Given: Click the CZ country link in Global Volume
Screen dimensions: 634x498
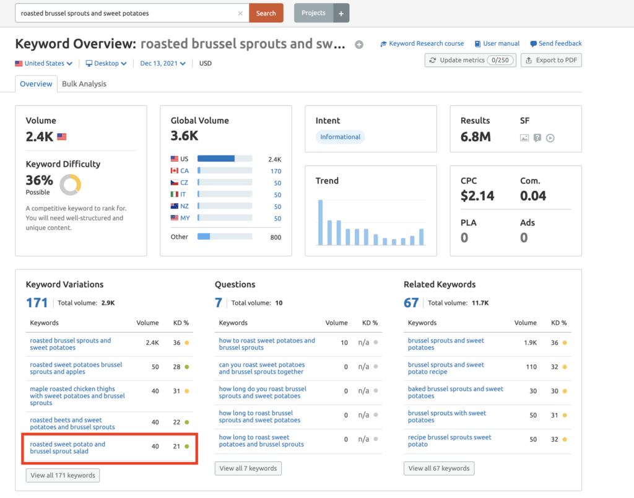Looking at the screenshot, I should click(x=184, y=183).
